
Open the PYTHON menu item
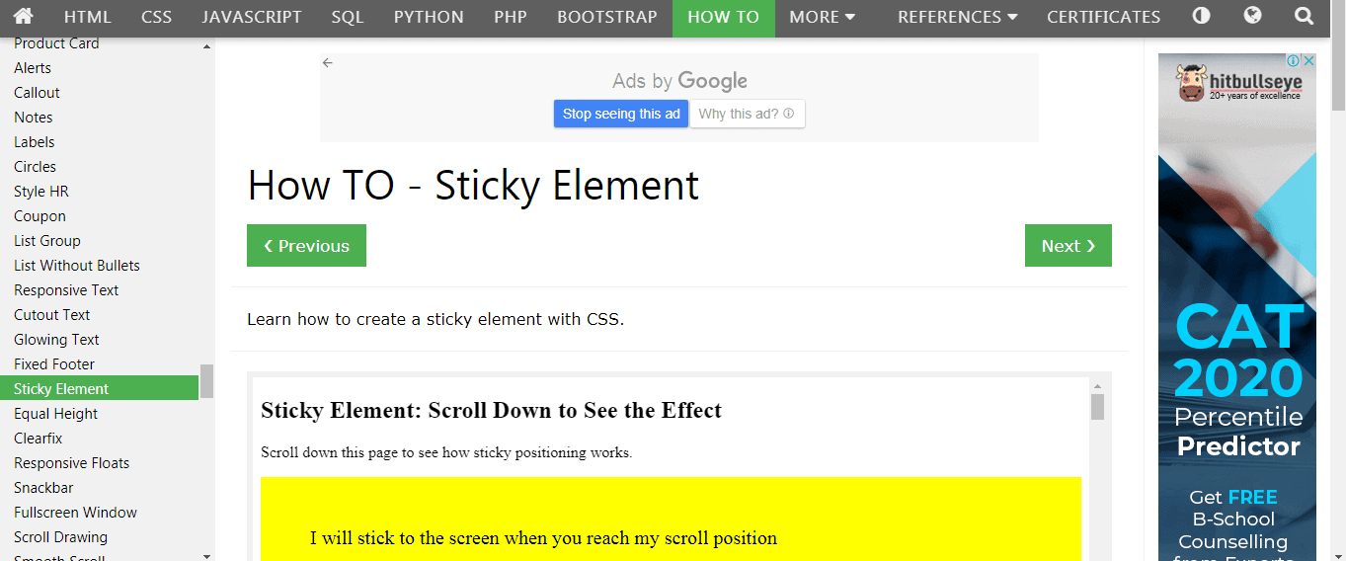point(429,17)
